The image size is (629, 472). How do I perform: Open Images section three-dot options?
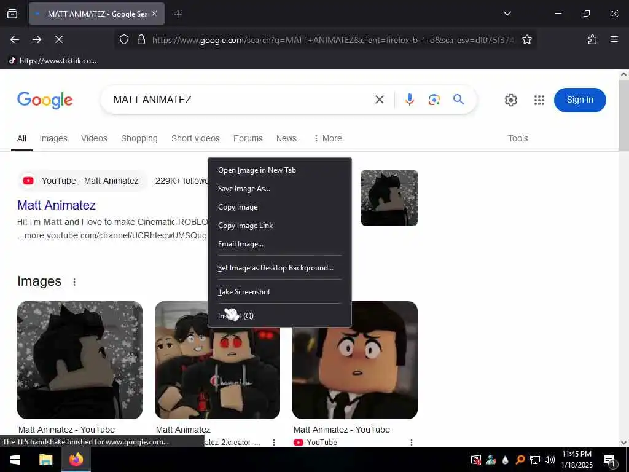pyautogui.click(x=74, y=281)
